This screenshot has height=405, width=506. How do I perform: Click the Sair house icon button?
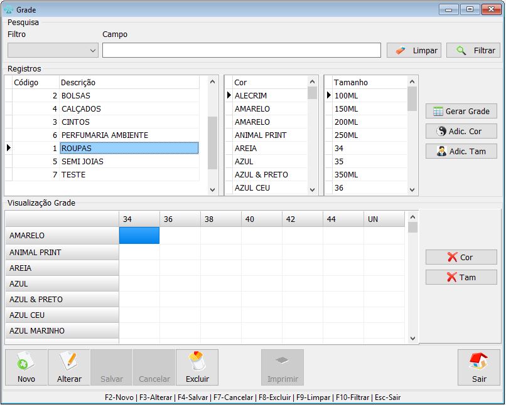479,367
